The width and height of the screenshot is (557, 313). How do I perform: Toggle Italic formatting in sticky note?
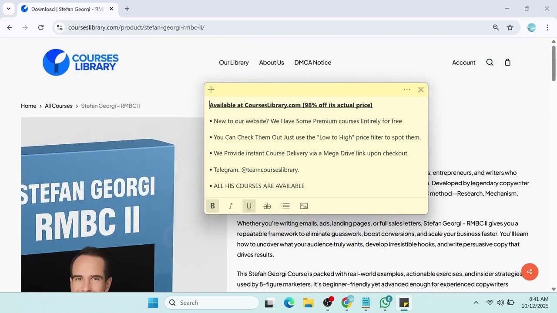231,206
